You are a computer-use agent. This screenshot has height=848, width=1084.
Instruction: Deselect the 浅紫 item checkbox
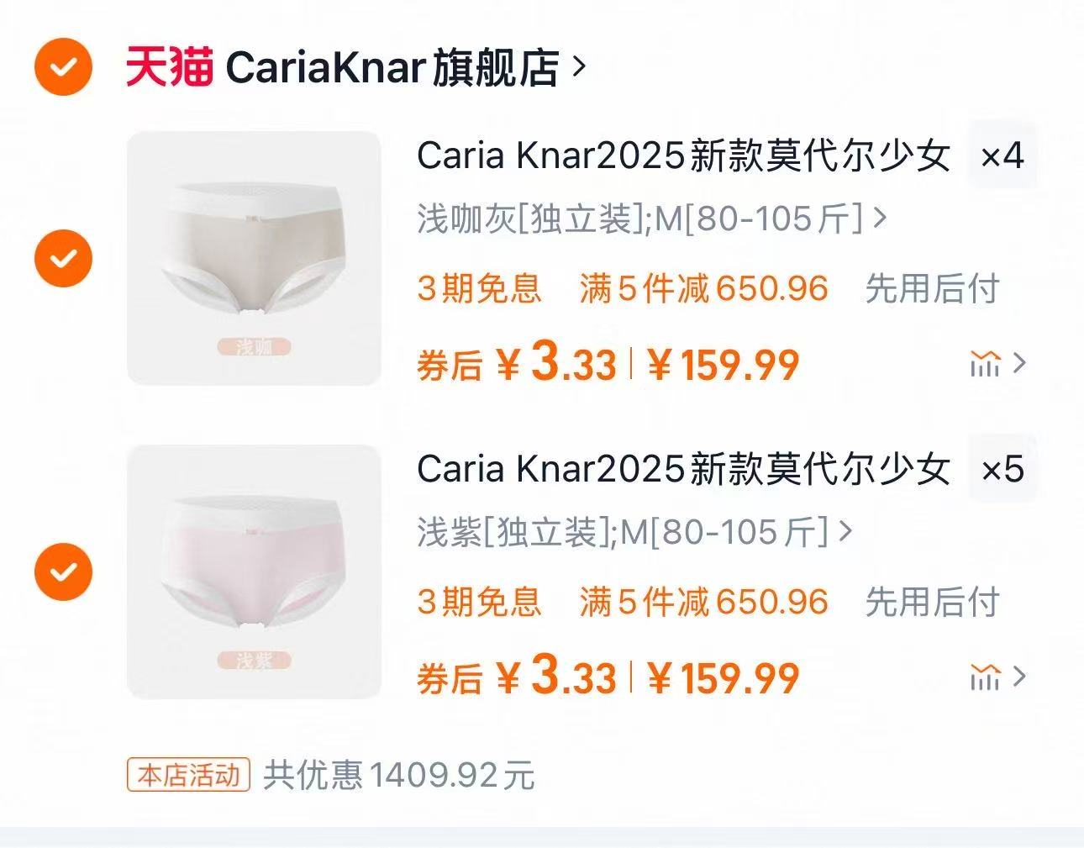[x=63, y=571]
